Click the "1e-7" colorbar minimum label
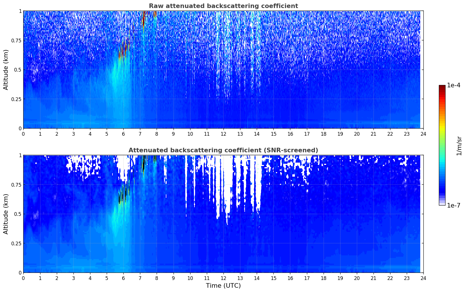The height and width of the screenshot is (292, 465). tap(454, 206)
